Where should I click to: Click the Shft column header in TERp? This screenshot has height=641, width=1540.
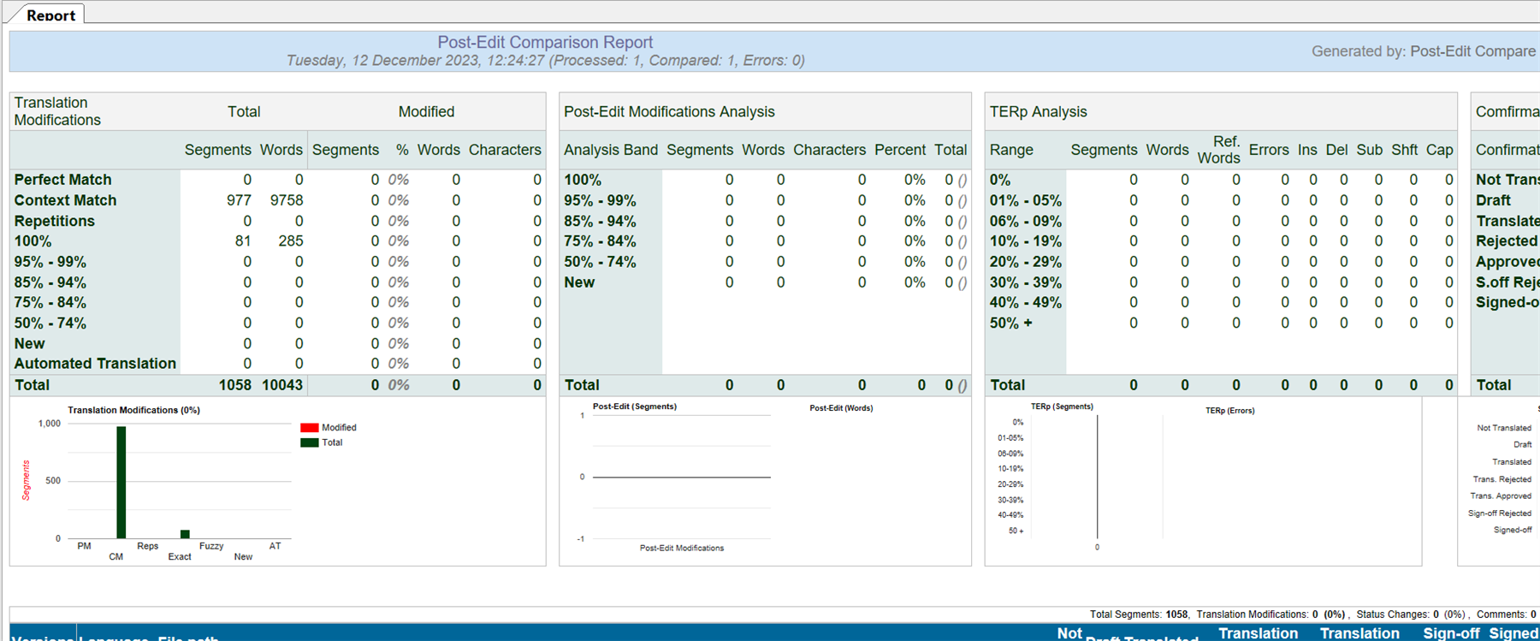[1404, 150]
